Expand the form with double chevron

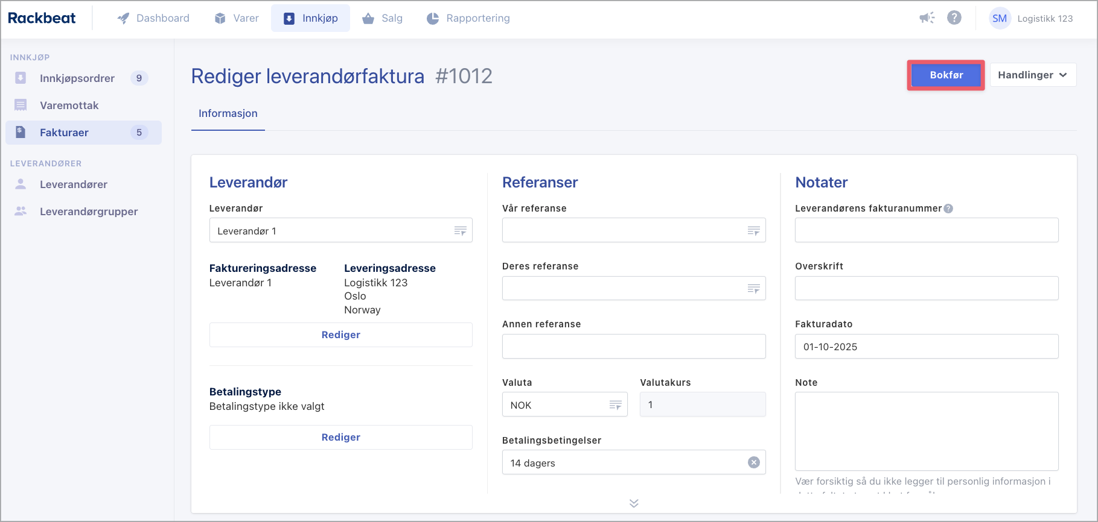tap(633, 503)
